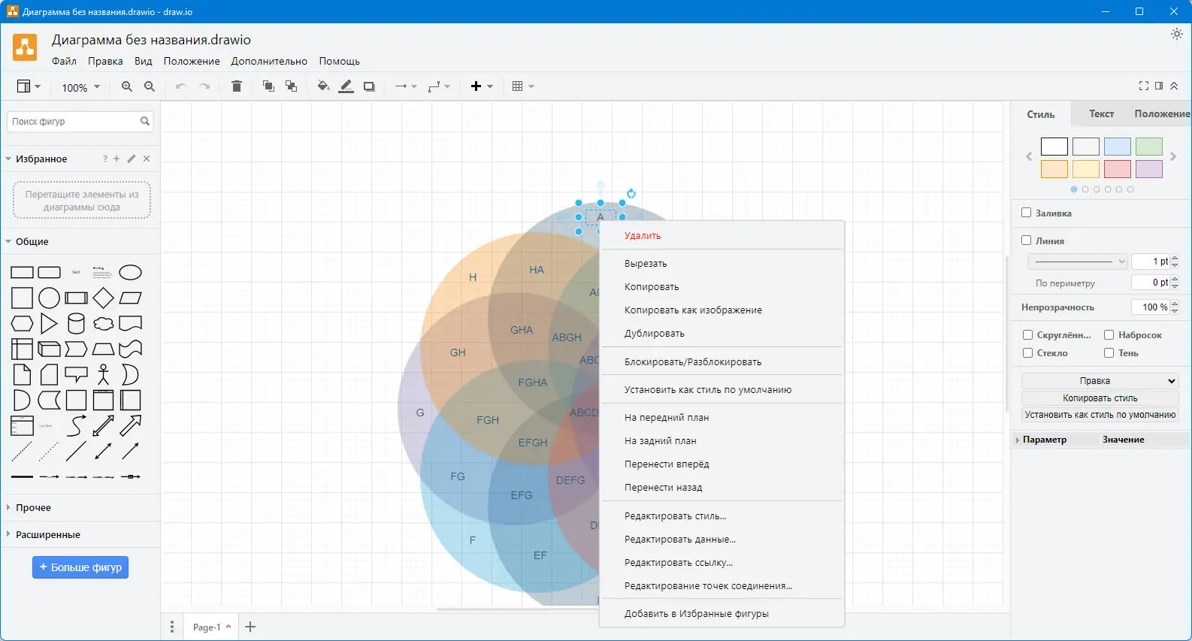Open the Page-1 tab
The image size is (1192, 641).
coord(210,627)
